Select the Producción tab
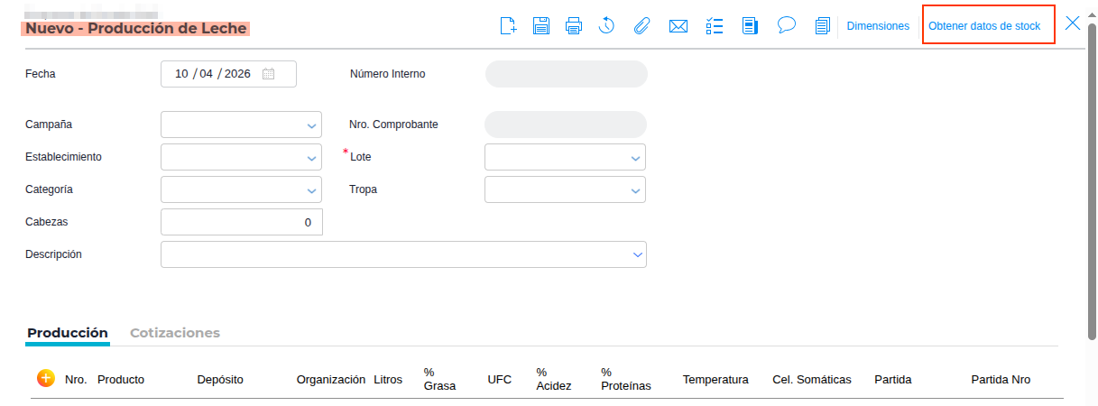1098x406 pixels. coord(68,333)
